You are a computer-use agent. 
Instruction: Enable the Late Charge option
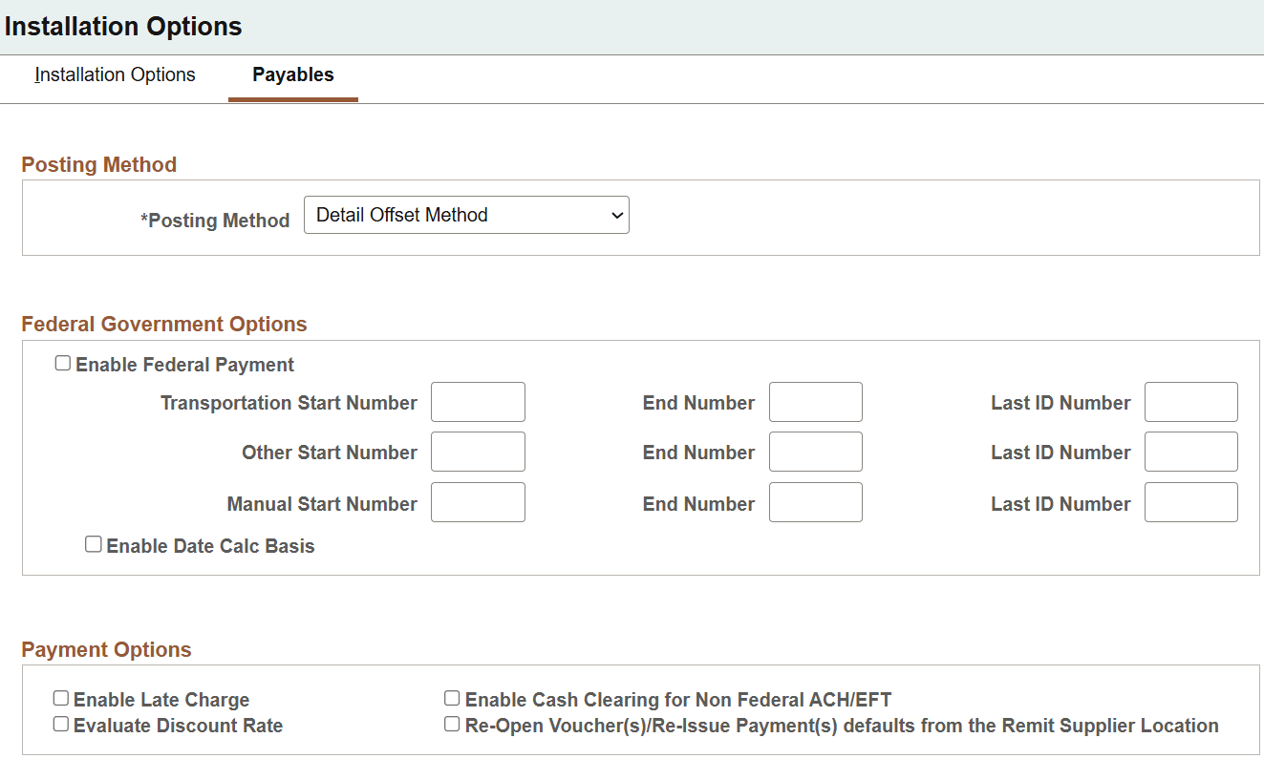click(60, 698)
